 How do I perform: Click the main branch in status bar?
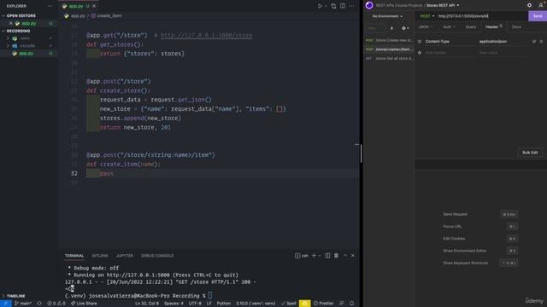click(x=23, y=304)
